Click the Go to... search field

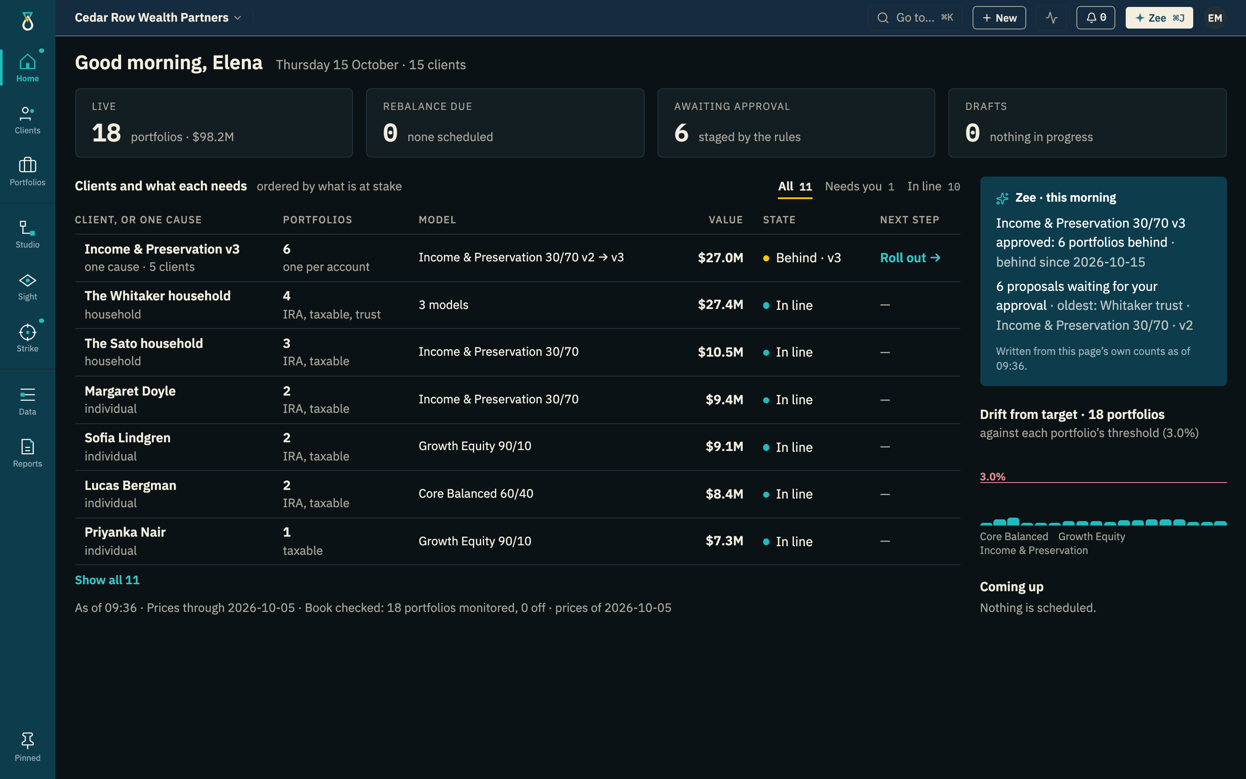click(x=915, y=18)
